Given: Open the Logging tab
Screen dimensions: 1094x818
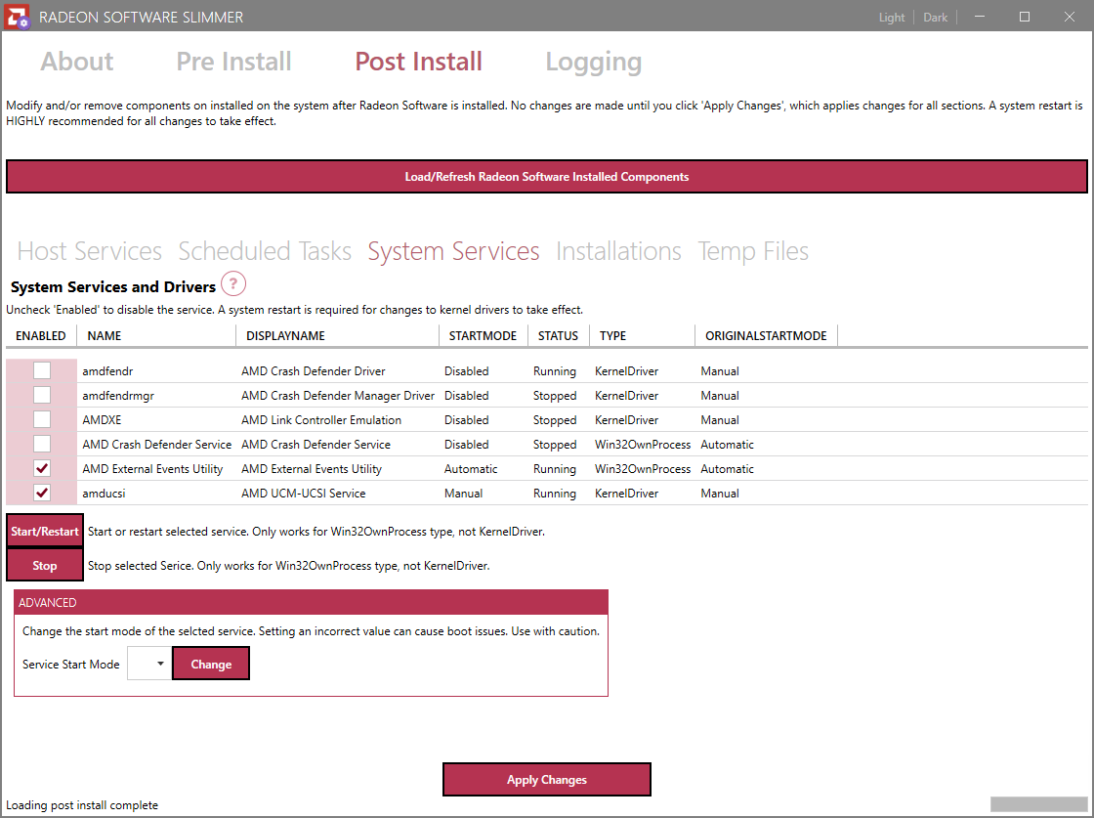Looking at the screenshot, I should point(594,63).
